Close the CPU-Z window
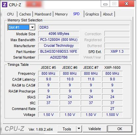This screenshot has height=136, width=137. tap(126, 4)
